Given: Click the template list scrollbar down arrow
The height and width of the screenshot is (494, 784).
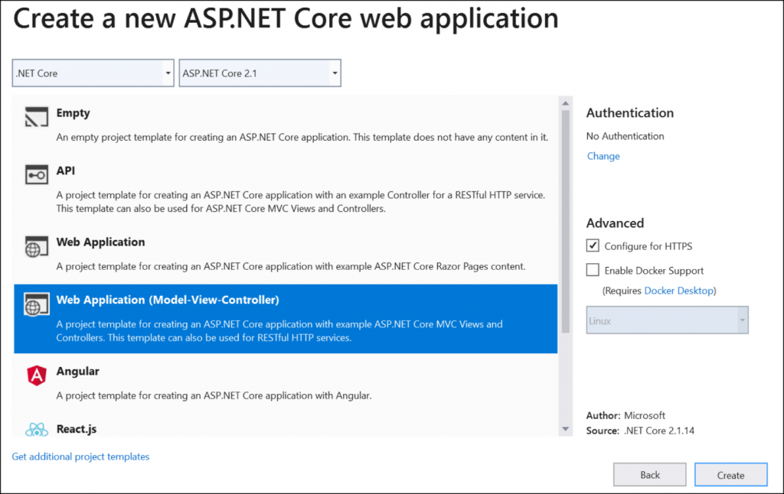Looking at the screenshot, I should (x=564, y=428).
